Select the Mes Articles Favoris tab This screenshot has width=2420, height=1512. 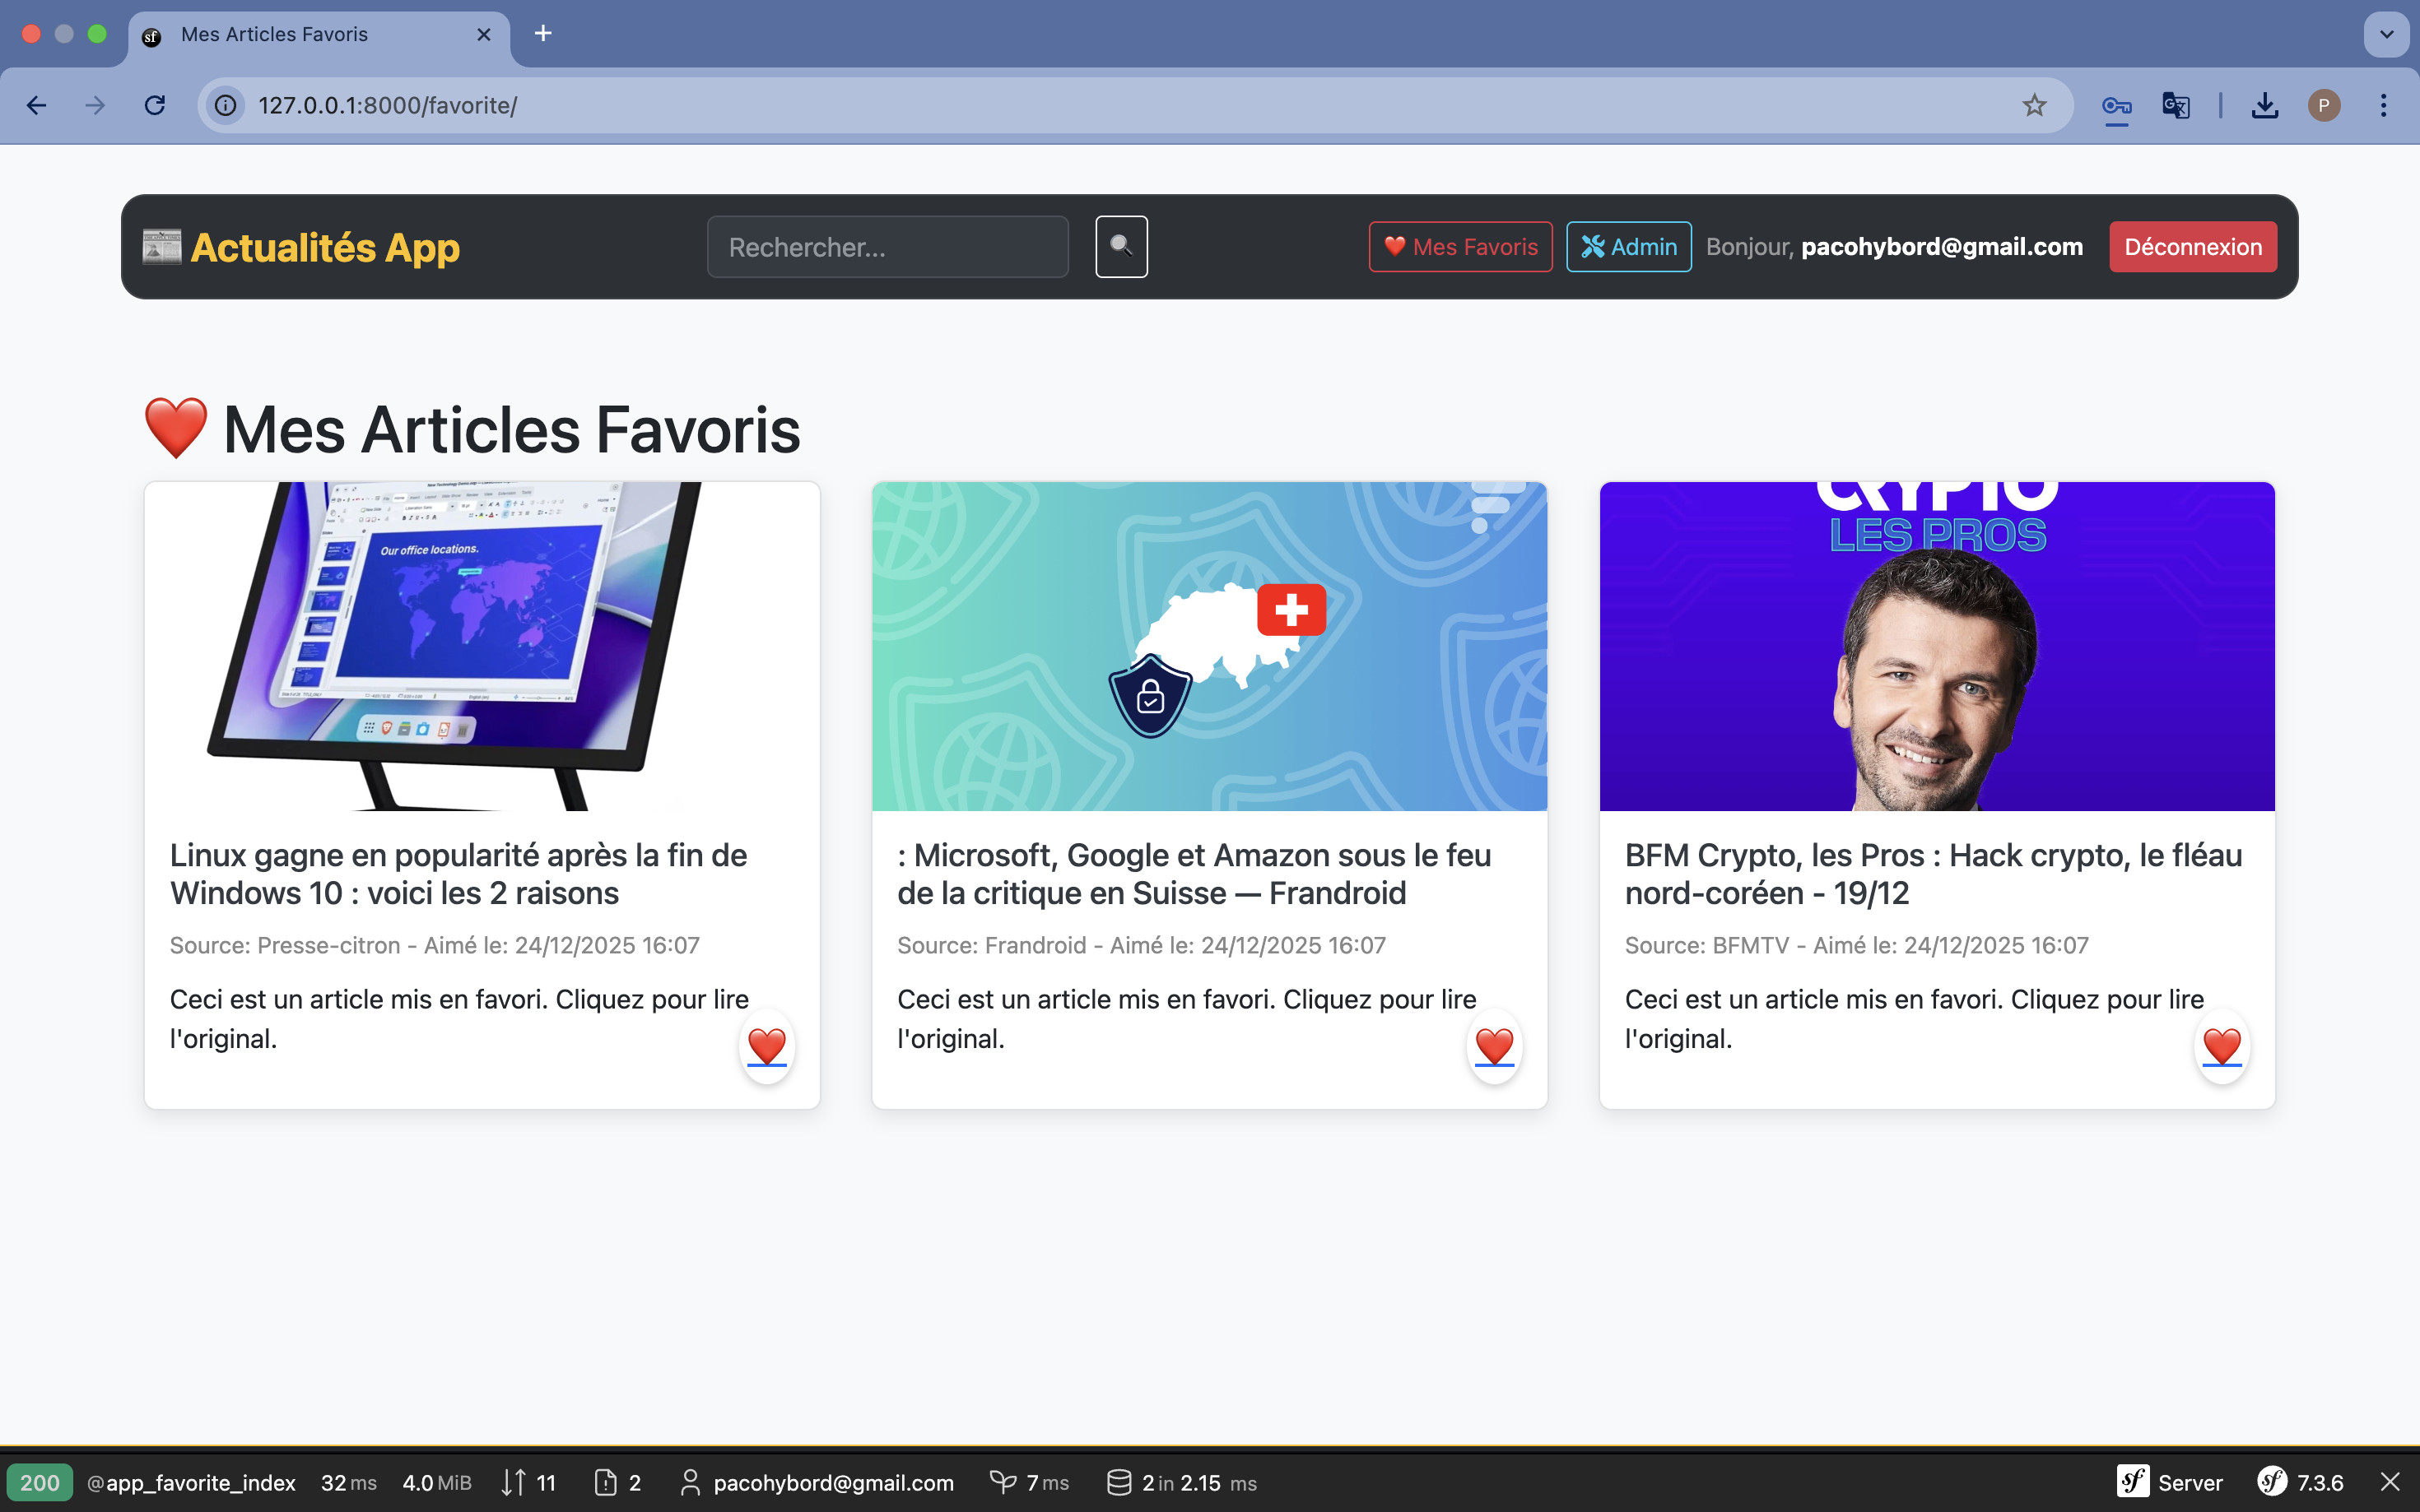click(x=274, y=34)
